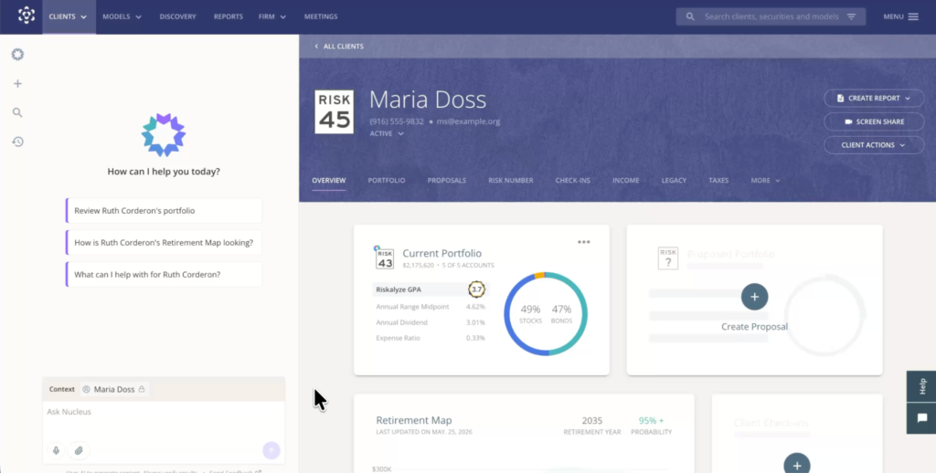This screenshot has height=473, width=936.
Task: Click the Nitrogen logo icon in top bar
Action: tap(27, 16)
